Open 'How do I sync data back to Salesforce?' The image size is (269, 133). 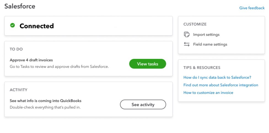point(217,77)
